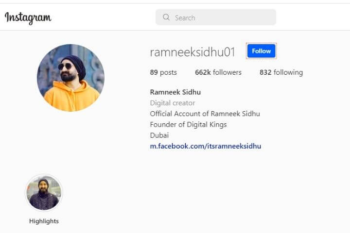Viewport: 350px width, 233px height.
Task: Click the bold Ramneek Sidhu name
Action: [175, 92]
